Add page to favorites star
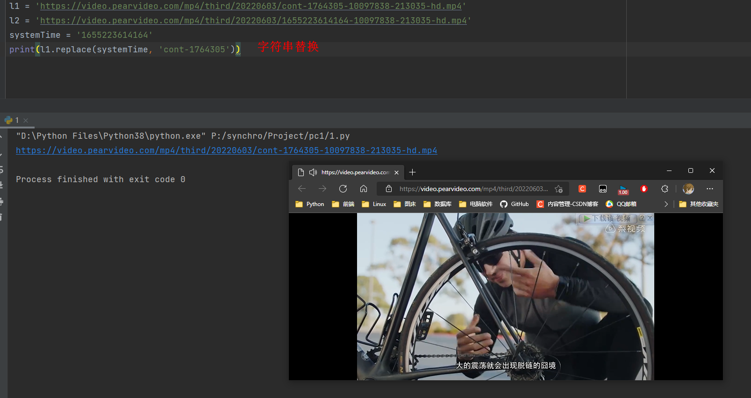Image resolution: width=751 pixels, height=398 pixels. tap(558, 189)
